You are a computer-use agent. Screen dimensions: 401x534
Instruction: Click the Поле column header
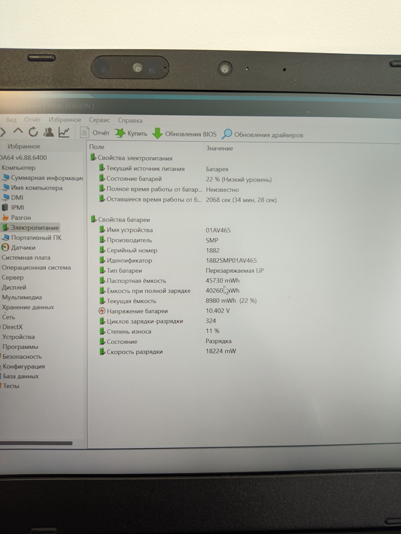tap(97, 147)
